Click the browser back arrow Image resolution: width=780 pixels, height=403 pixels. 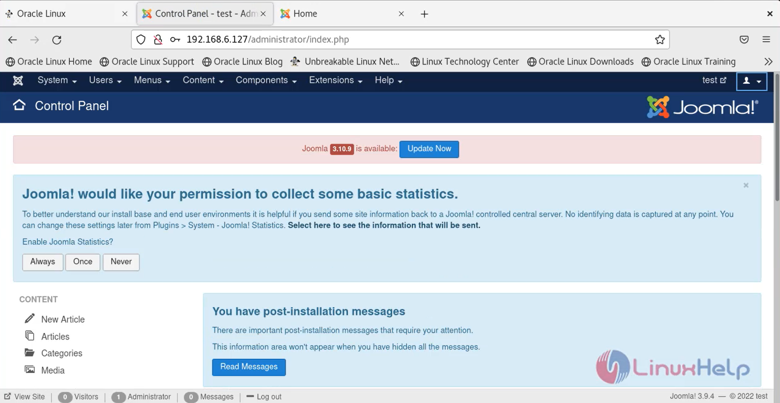(12, 40)
